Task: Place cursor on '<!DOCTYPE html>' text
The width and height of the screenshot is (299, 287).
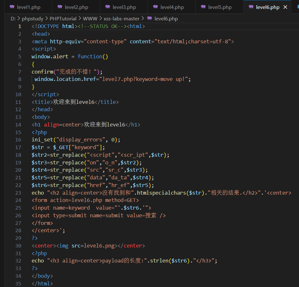Action: [x=55, y=26]
